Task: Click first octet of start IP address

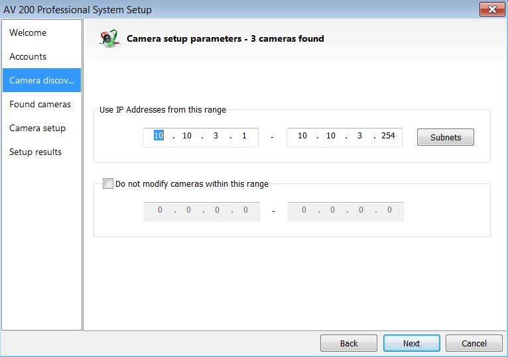Action: [x=159, y=136]
